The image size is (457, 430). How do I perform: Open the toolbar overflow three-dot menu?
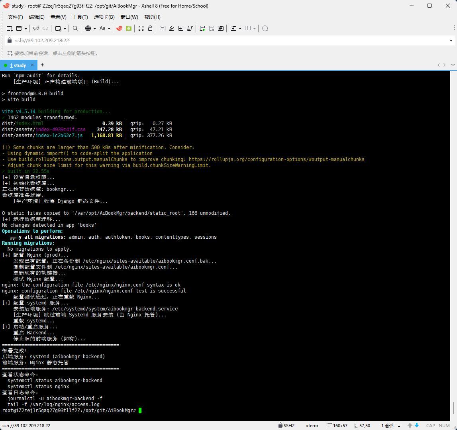(x=454, y=28)
